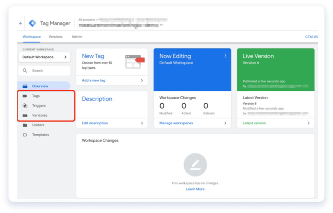
Task: Click the Tags label icon in sidebar
Action: pyautogui.click(x=25, y=96)
